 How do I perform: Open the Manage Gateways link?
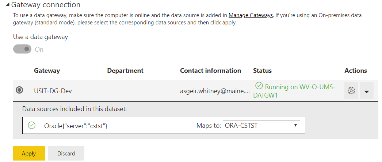(x=251, y=15)
